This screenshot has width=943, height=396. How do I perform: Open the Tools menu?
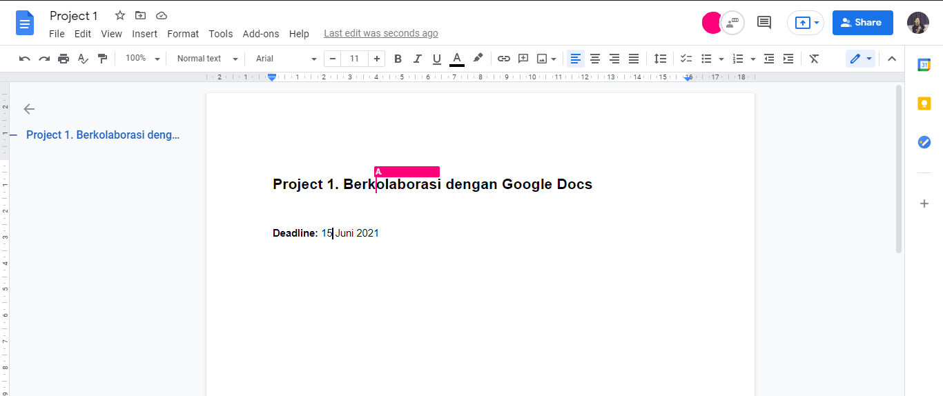click(221, 34)
